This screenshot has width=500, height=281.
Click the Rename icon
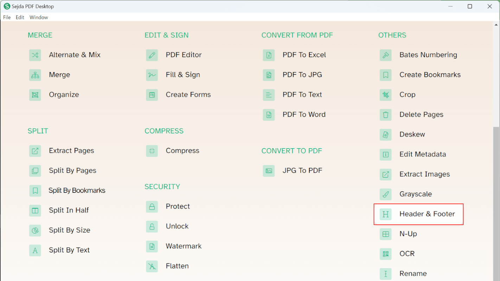386,274
